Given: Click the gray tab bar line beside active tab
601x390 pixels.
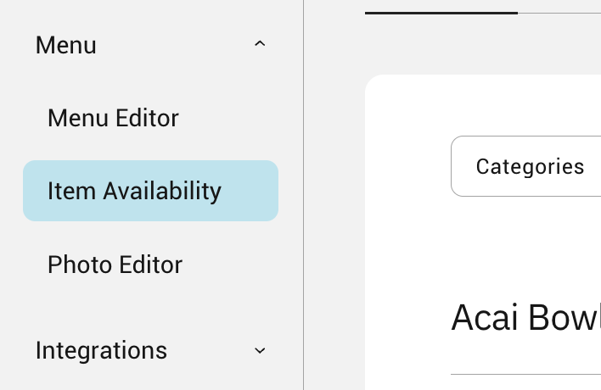Looking at the screenshot, I should click(x=559, y=14).
